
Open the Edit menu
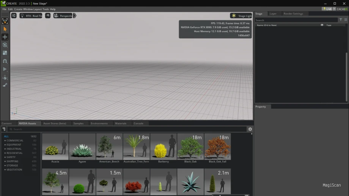[10, 9]
